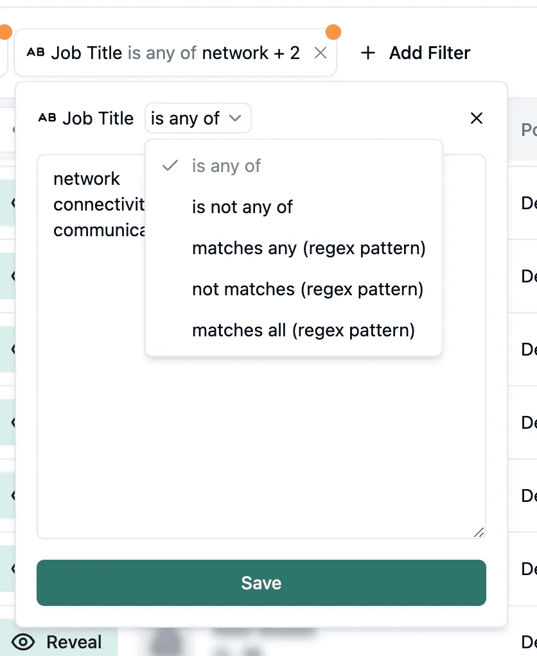The width and height of the screenshot is (537, 656).
Task: Close the filter editor popup
Action: (476, 118)
